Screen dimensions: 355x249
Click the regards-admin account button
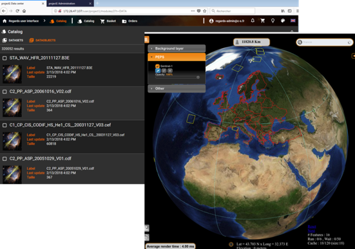point(225,21)
